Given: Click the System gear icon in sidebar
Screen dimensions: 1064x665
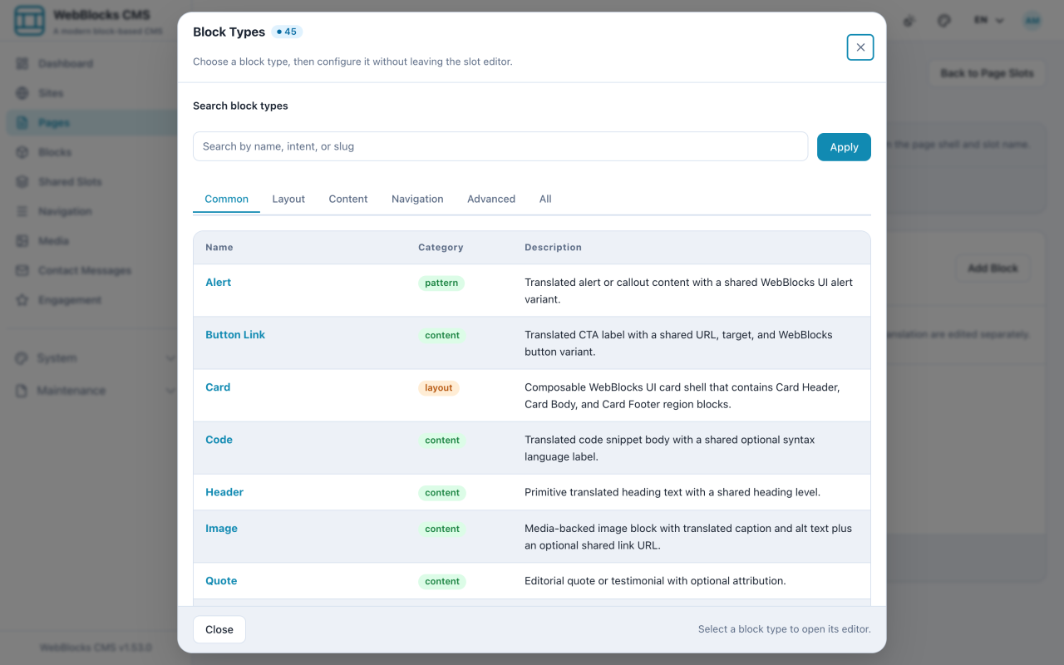Looking at the screenshot, I should pos(22,357).
